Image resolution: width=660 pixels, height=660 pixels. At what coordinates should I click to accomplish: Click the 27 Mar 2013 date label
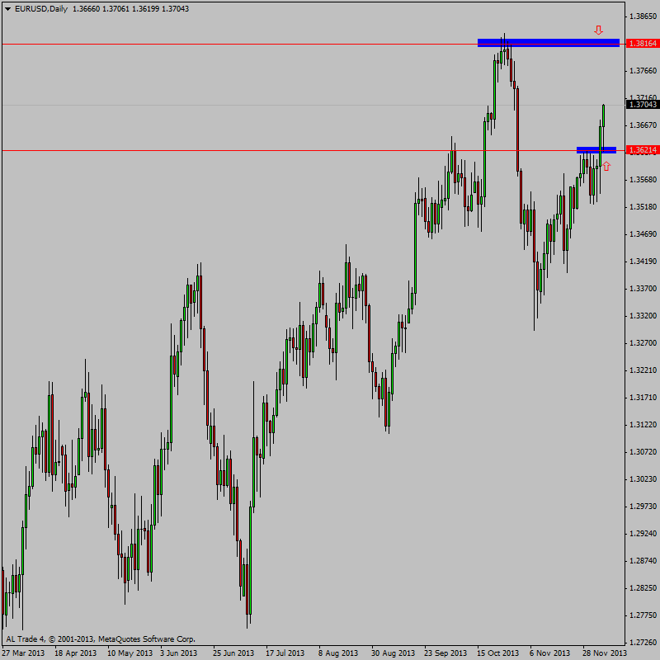tap(23, 653)
